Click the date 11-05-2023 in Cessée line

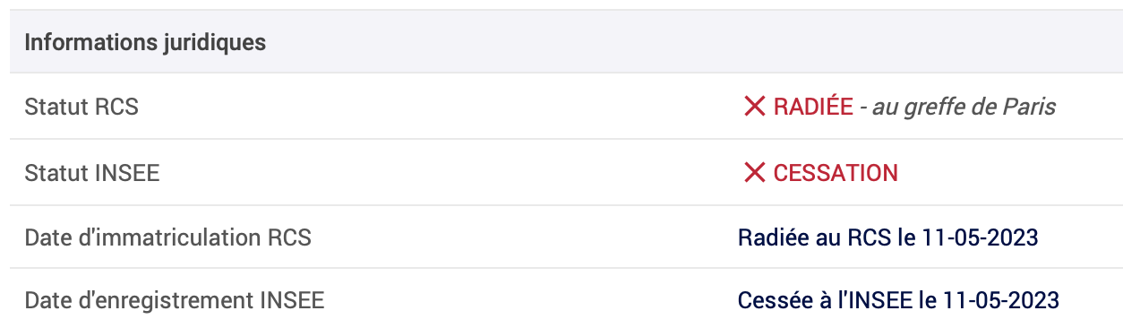click(x=1001, y=300)
